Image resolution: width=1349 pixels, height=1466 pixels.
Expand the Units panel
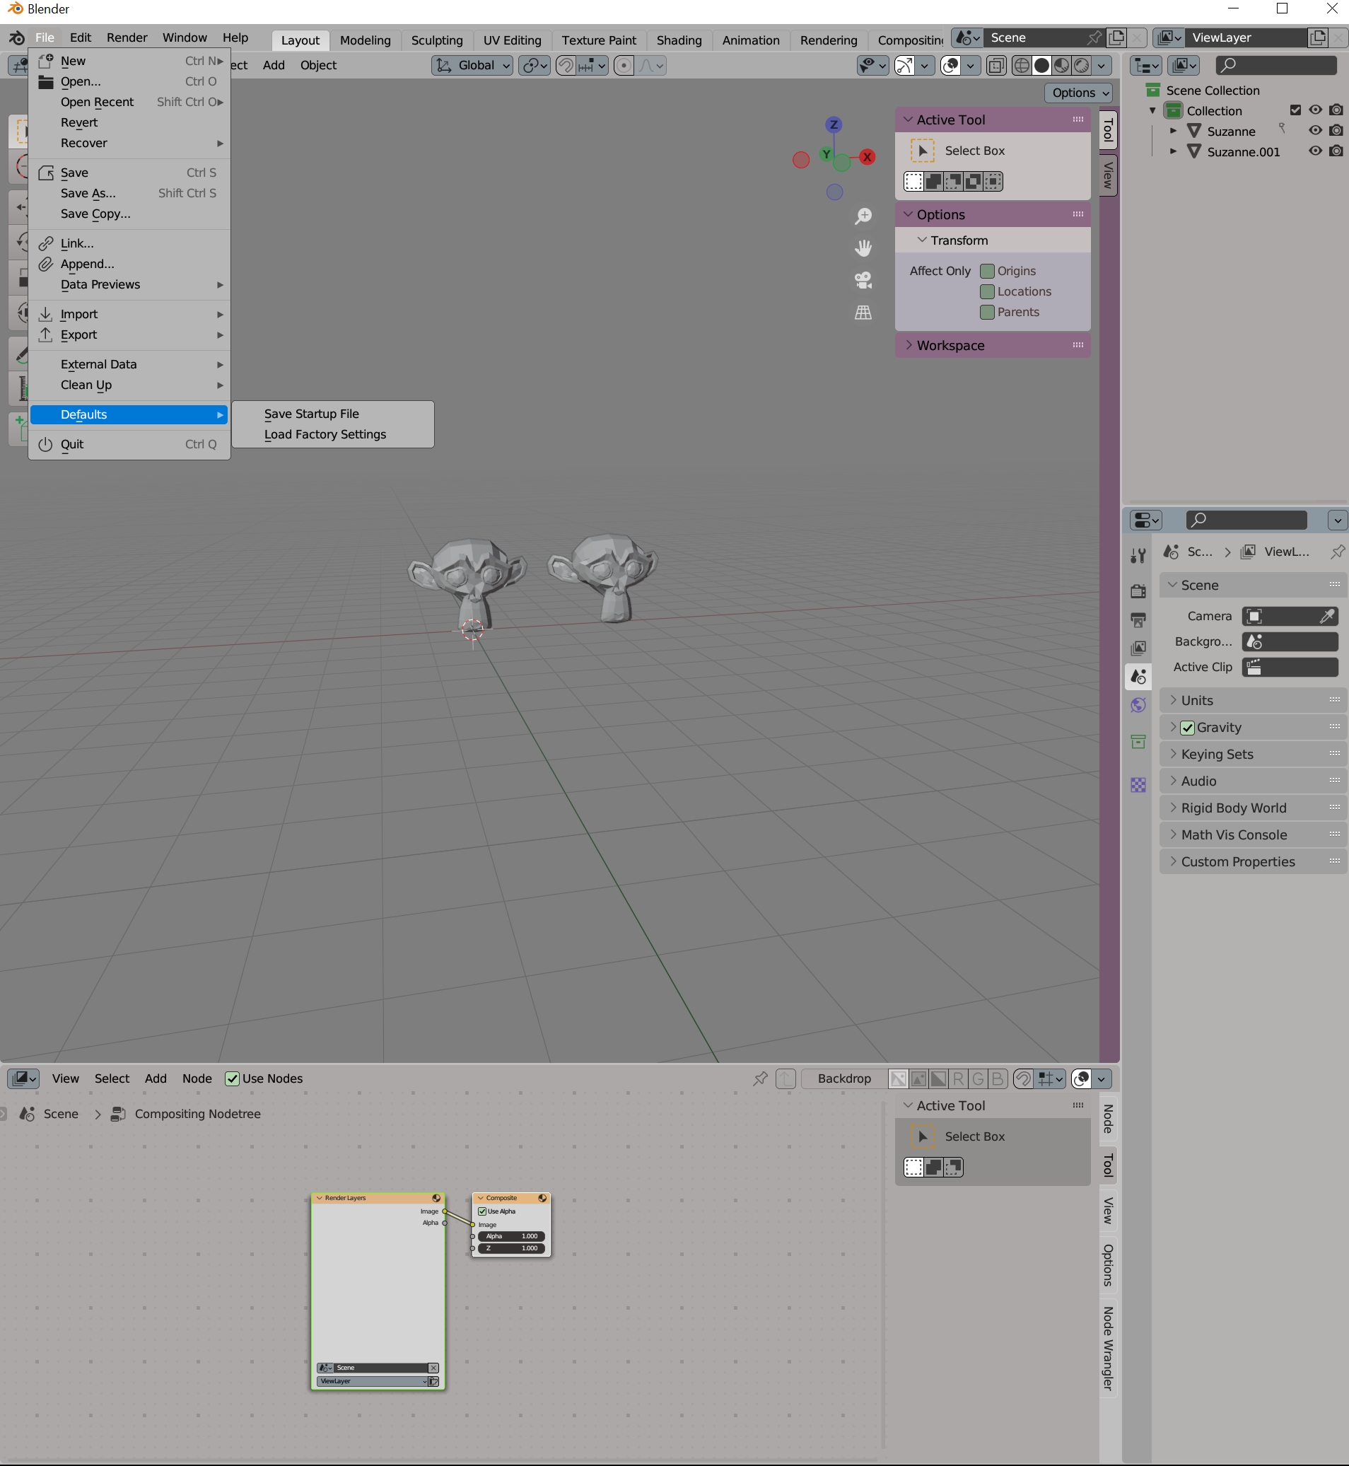[1196, 700]
